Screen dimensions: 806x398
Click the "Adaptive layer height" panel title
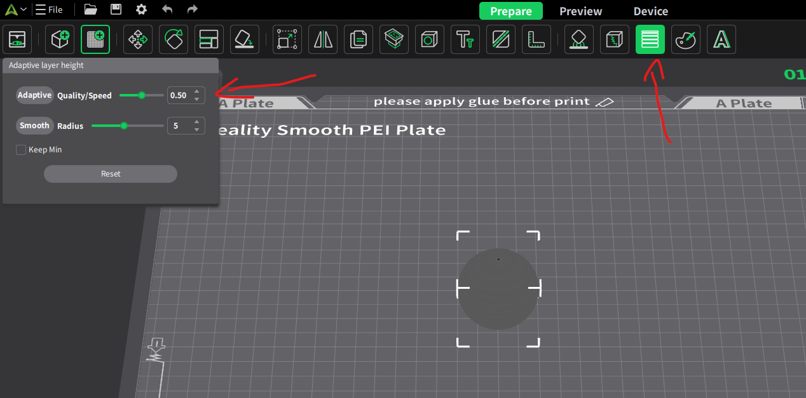[46, 65]
